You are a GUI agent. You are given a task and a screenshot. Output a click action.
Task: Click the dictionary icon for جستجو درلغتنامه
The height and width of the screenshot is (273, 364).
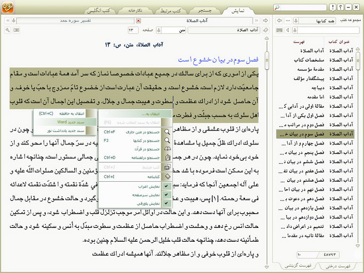[167, 158]
